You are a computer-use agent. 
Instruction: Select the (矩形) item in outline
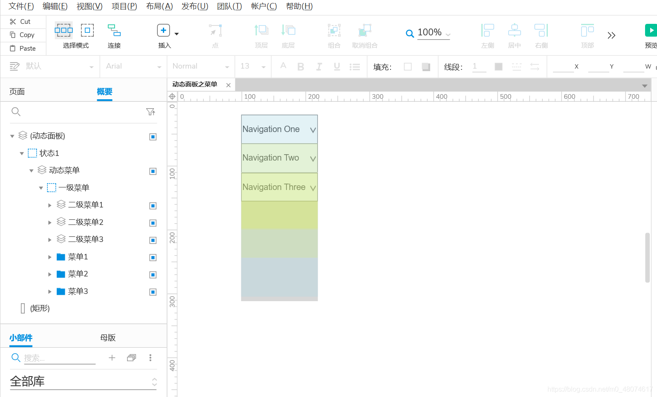coord(40,308)
